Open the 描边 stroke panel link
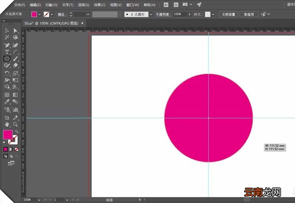295x203 pixels. coord(62,14)
